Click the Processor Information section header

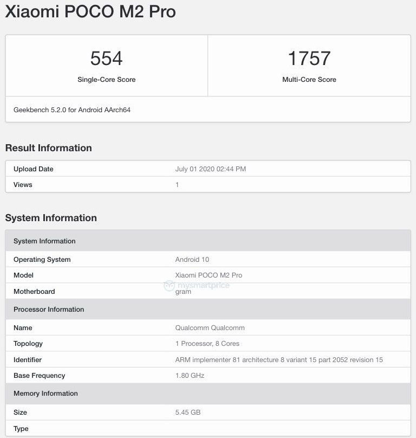click(x=208, y=309)
